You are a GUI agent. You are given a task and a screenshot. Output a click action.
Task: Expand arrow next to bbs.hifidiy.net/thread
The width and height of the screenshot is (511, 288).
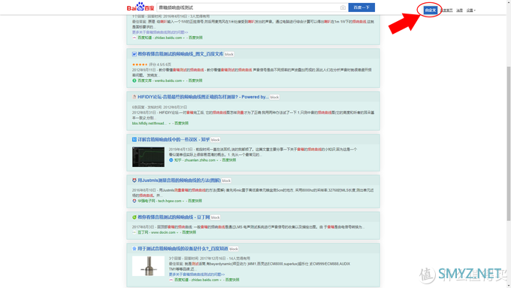tap(170, 123)
